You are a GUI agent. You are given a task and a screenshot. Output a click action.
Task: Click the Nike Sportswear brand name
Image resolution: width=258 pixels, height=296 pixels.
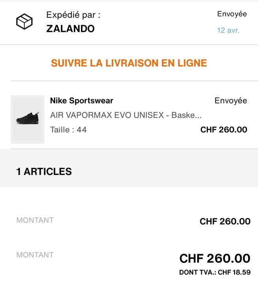tap(82, 101)
